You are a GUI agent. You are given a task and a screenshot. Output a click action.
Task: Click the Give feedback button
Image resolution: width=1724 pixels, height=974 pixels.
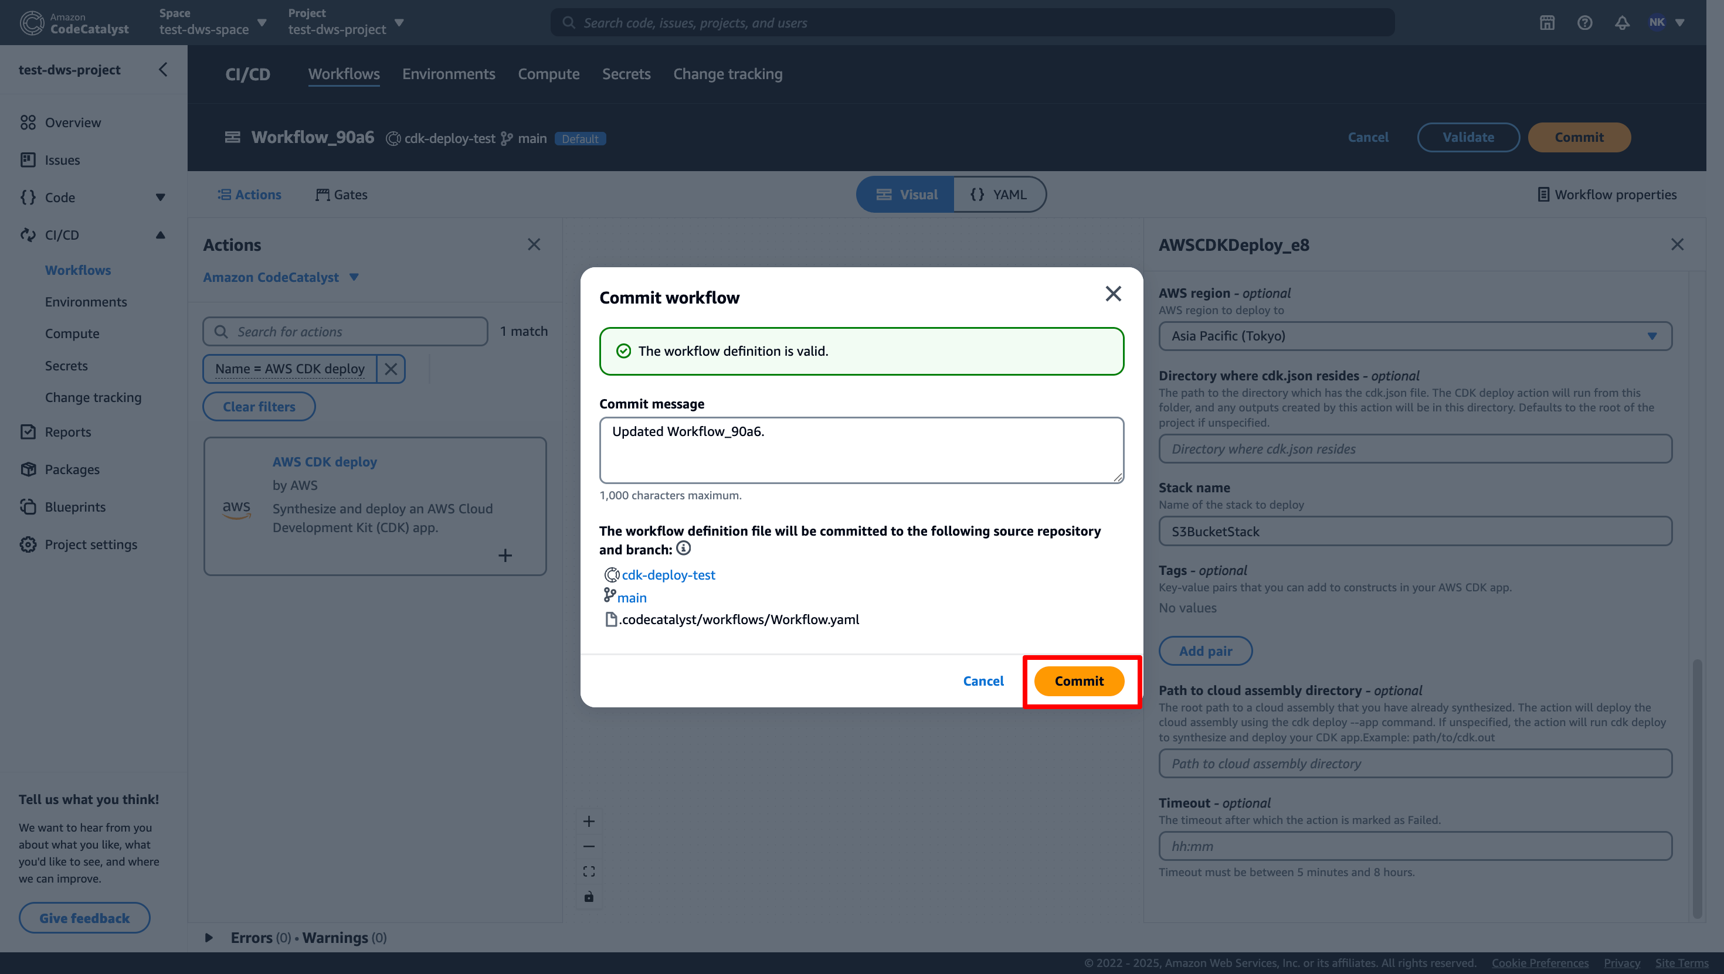click(x=84, y=918)
